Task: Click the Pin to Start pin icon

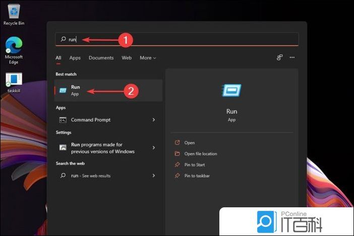Action: [177, 165]
